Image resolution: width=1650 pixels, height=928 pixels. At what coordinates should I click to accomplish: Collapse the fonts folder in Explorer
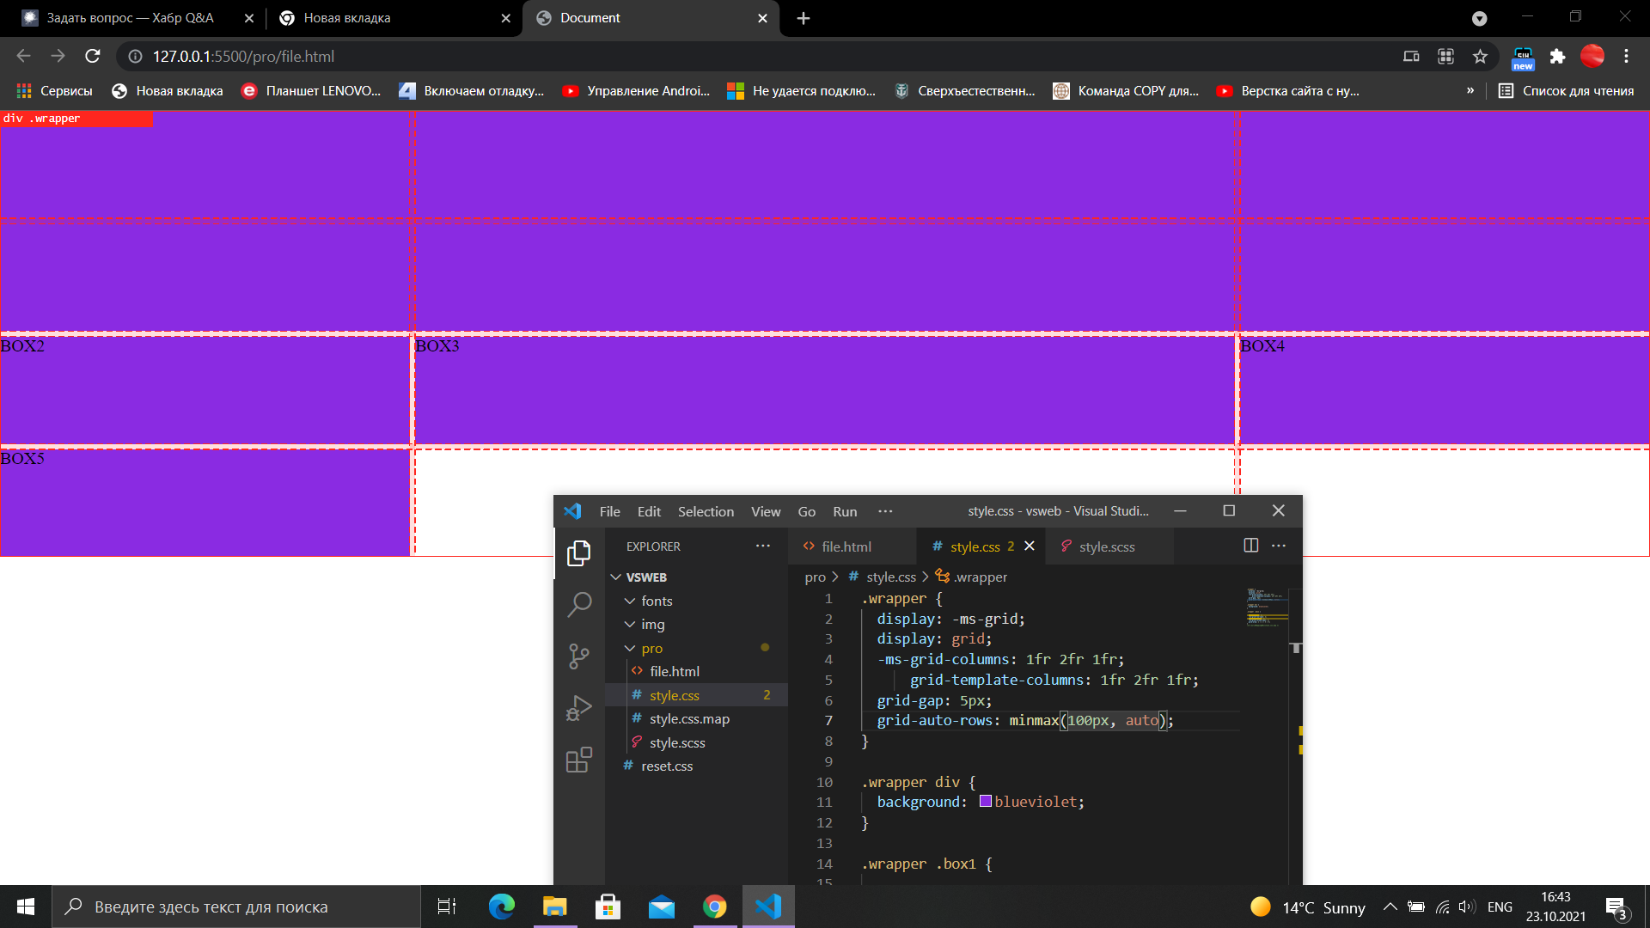(x=630, y=601)
